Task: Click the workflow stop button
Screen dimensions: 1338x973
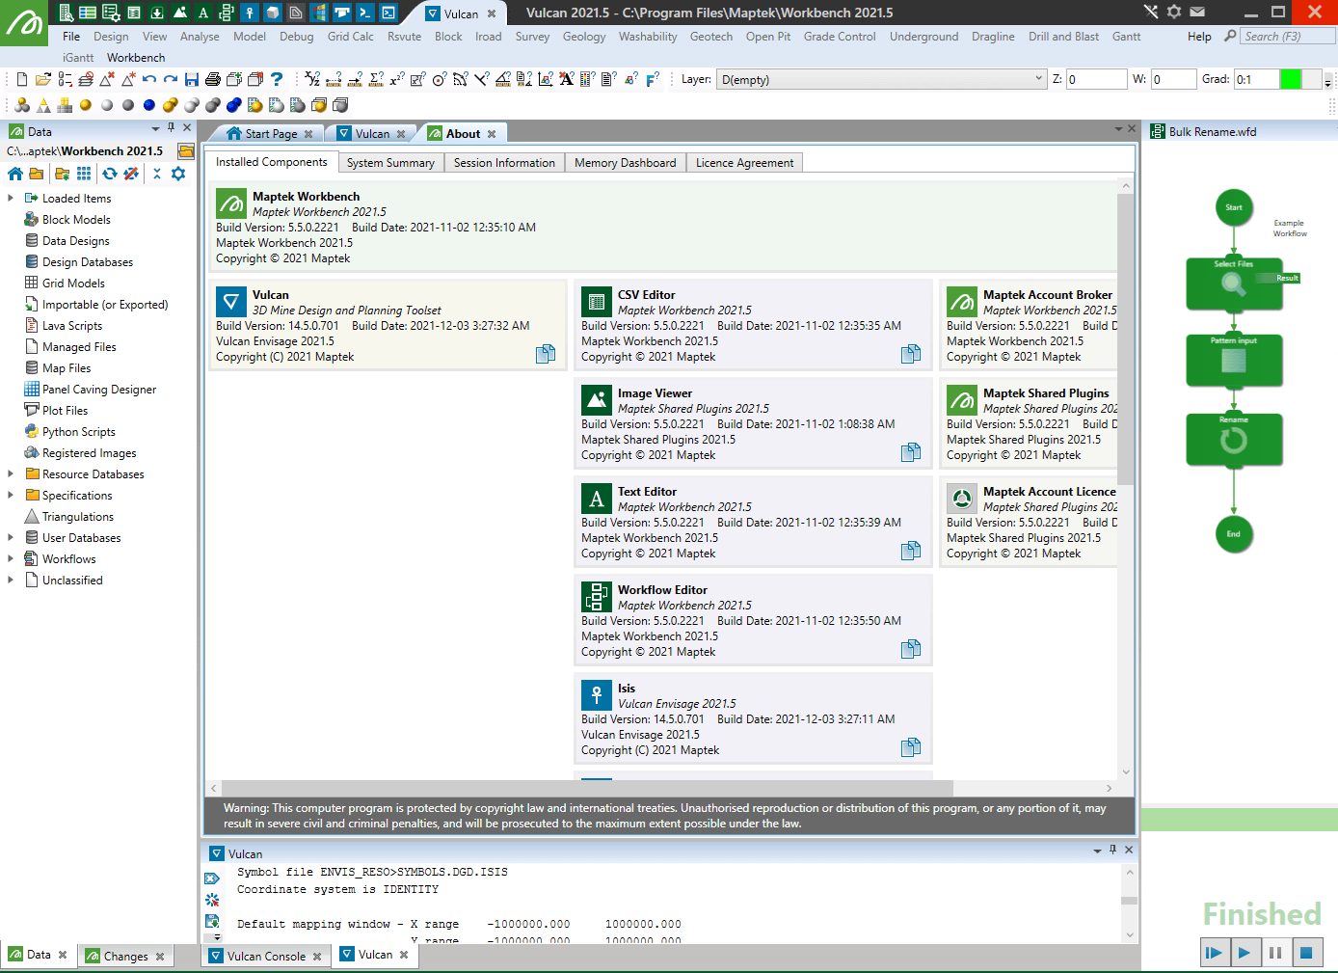Action: point(1306,953)
